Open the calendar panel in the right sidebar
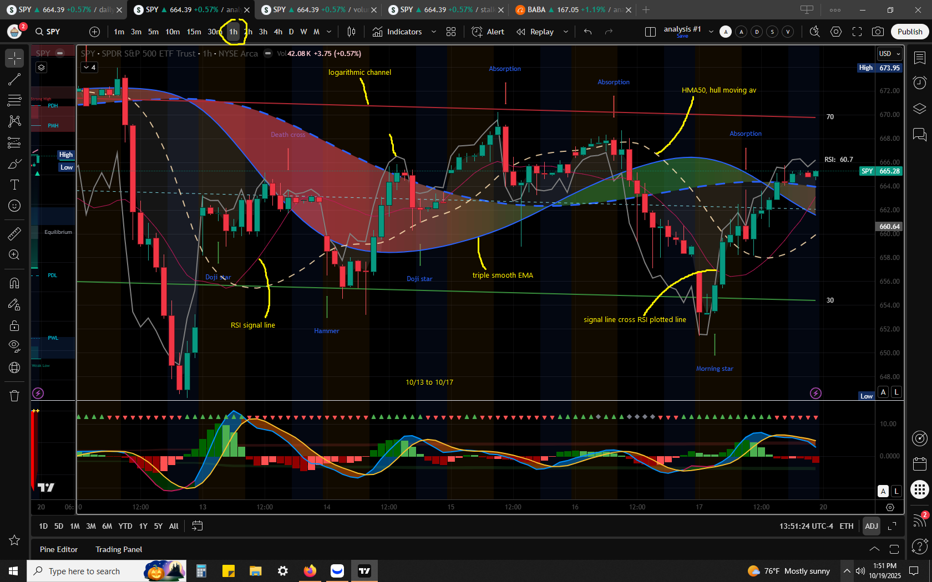The height and width of the screenshot is (582, 932). (x=920, y=463)
